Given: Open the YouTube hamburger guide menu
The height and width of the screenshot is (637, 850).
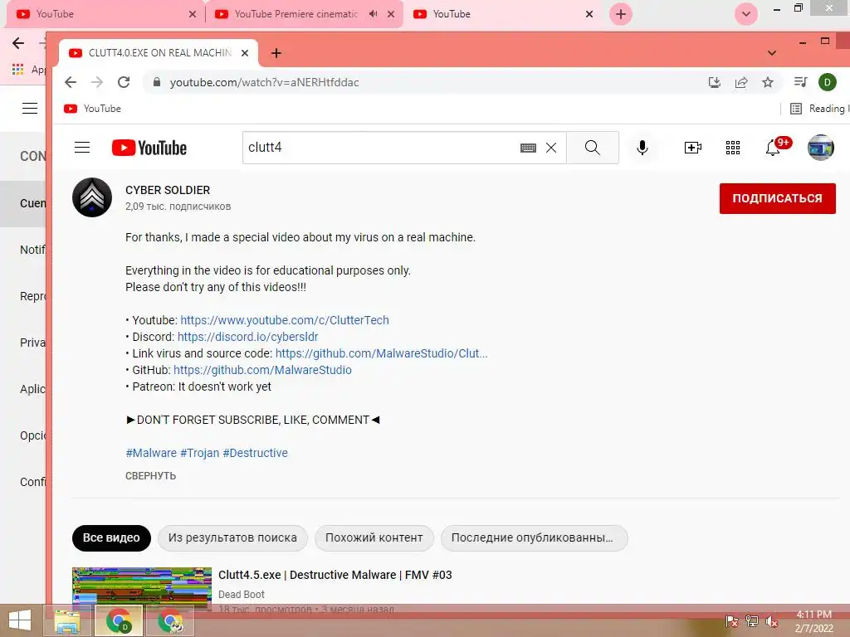Looking at the screenshot, I should point(82,148).
